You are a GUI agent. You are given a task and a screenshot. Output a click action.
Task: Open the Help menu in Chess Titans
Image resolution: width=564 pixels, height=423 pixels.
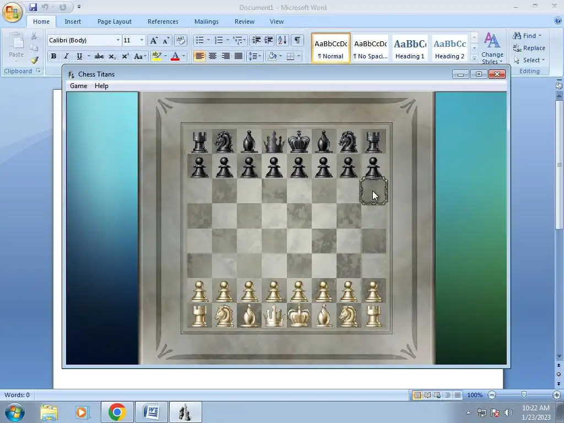click(x=101, y=86)
